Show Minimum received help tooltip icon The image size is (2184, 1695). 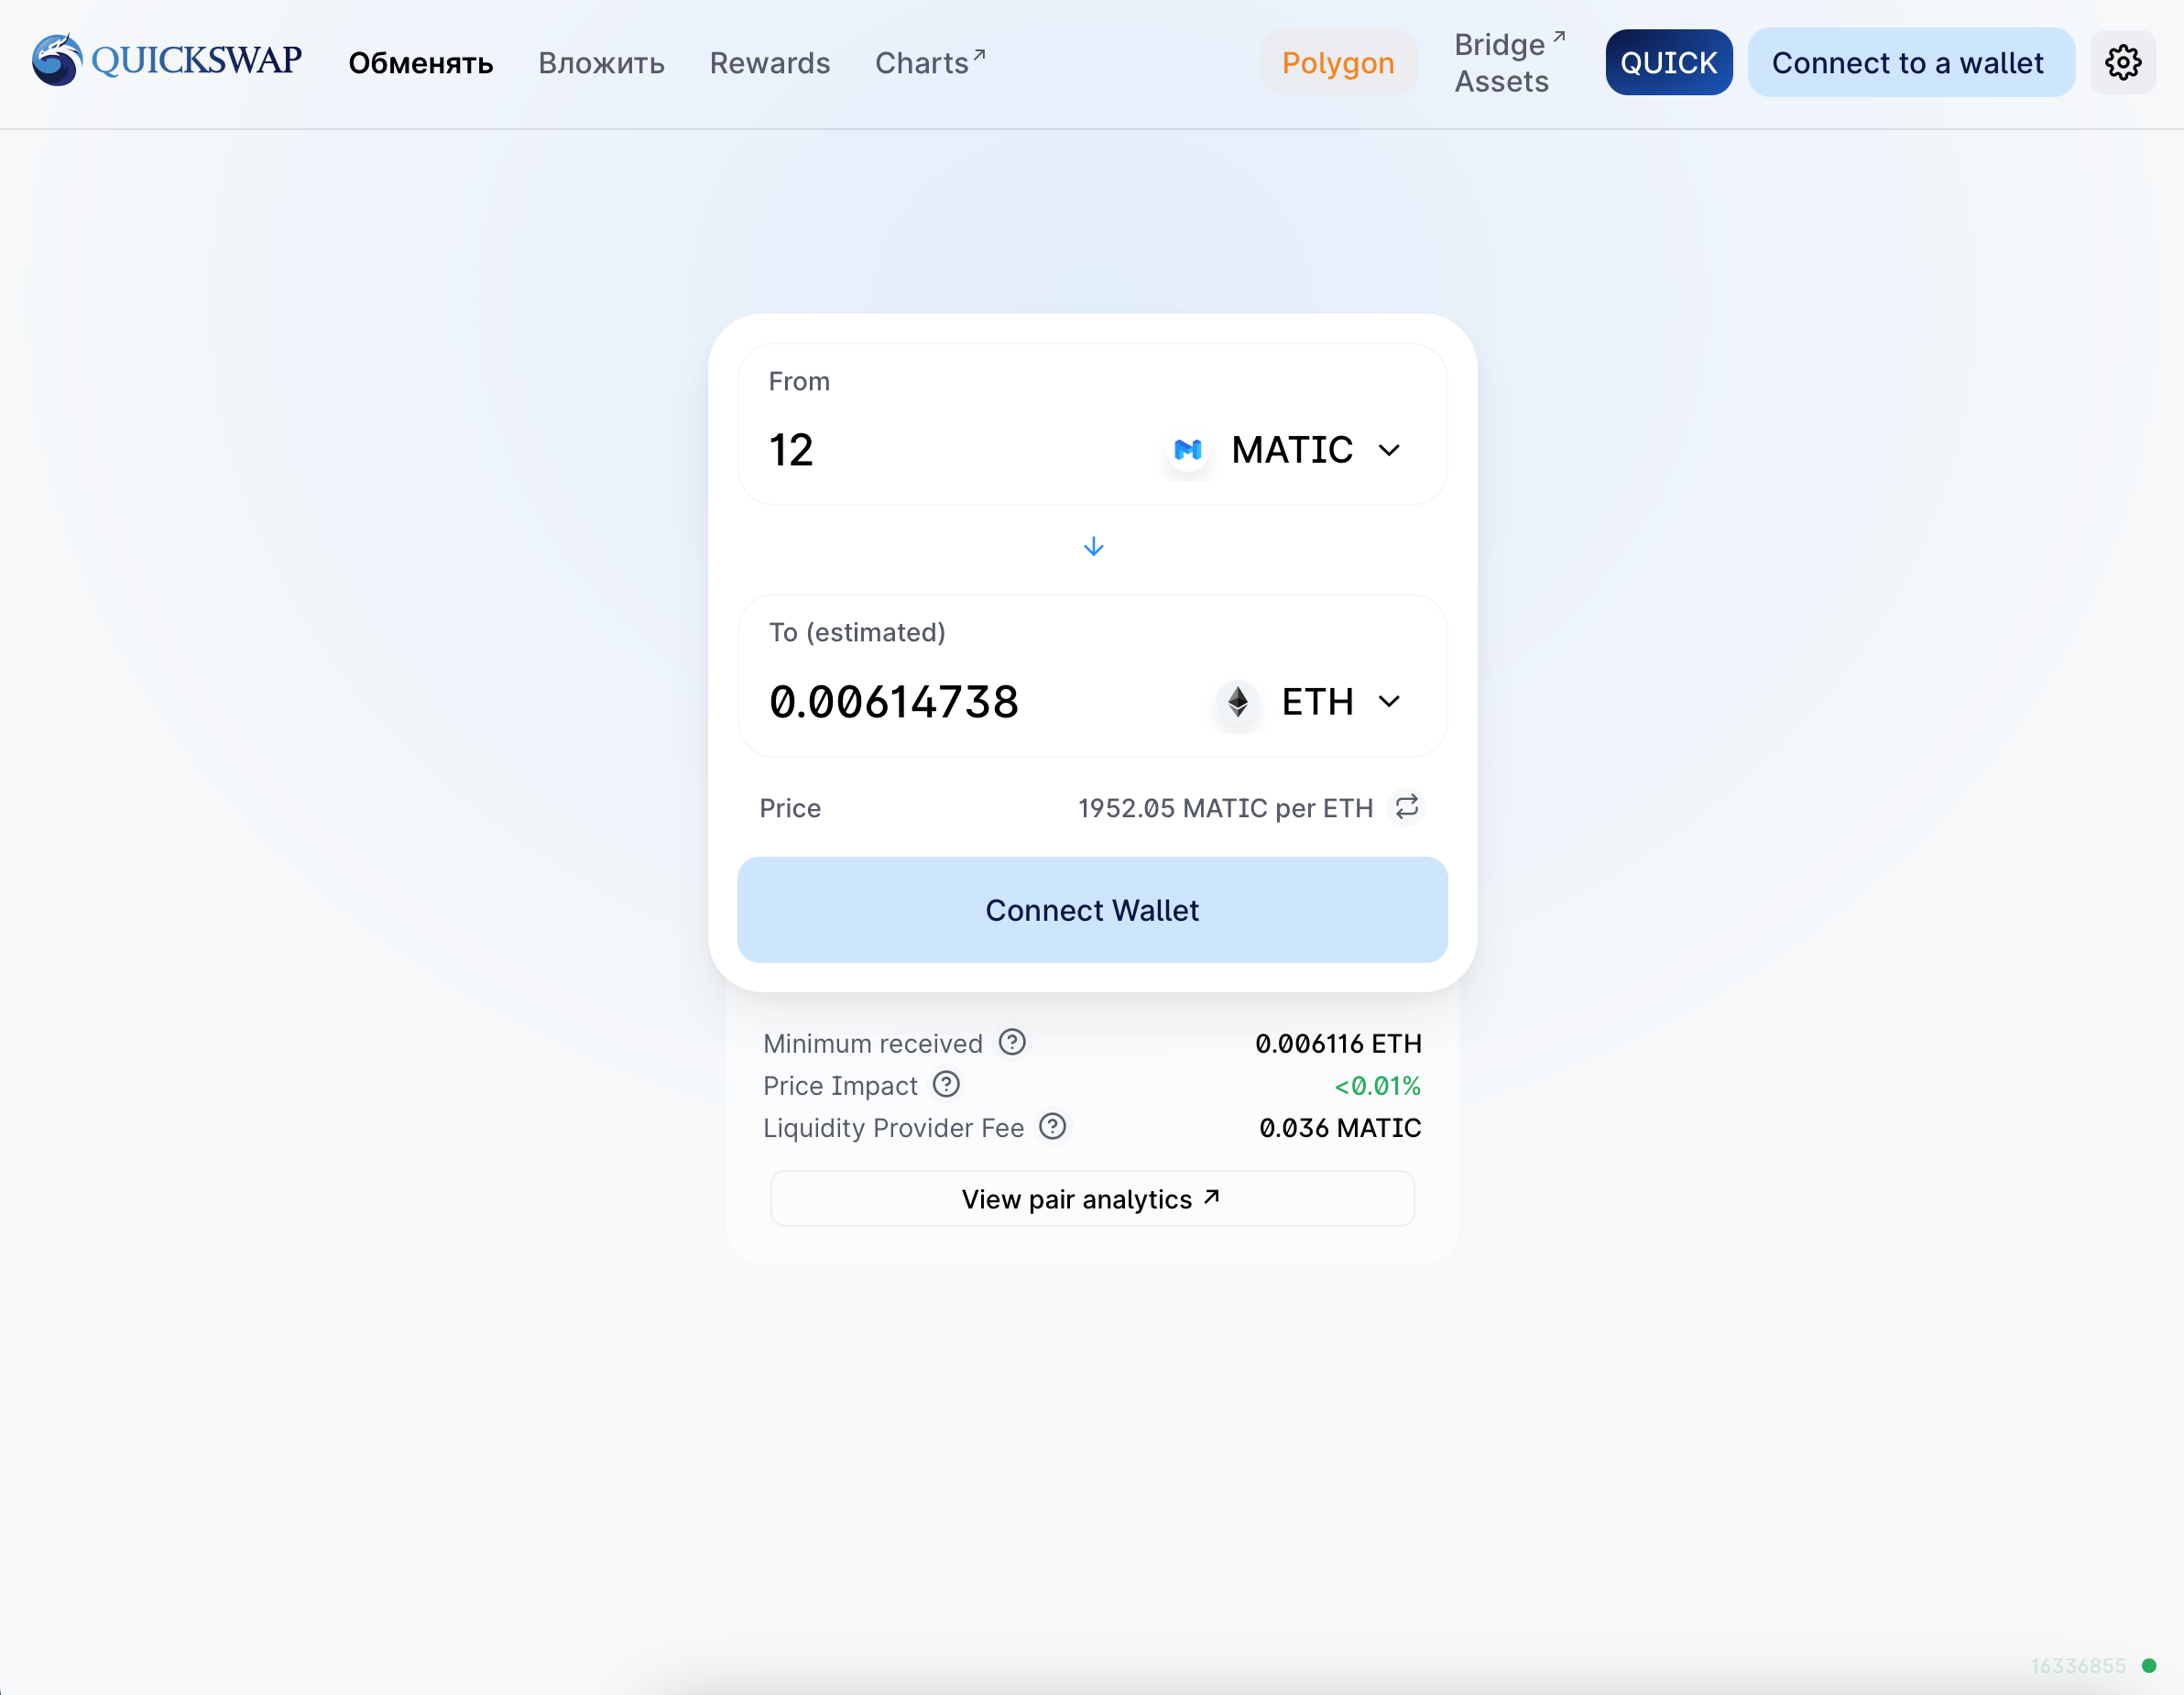tap(1012, 1042)
